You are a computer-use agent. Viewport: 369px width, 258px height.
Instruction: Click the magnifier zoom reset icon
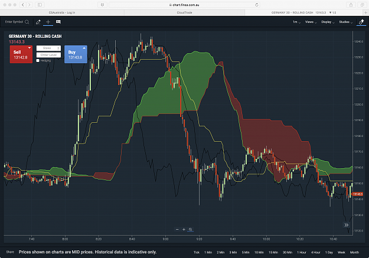pyautogui.click(x=190, y=229)
